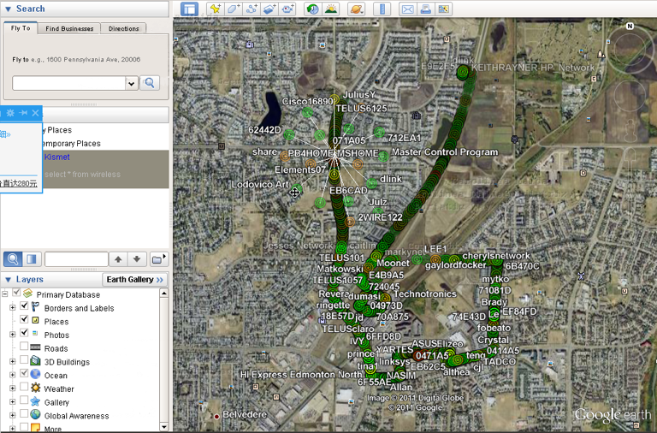Enable Global Awareness layer checkbox
657x433 pixels.
24,413
